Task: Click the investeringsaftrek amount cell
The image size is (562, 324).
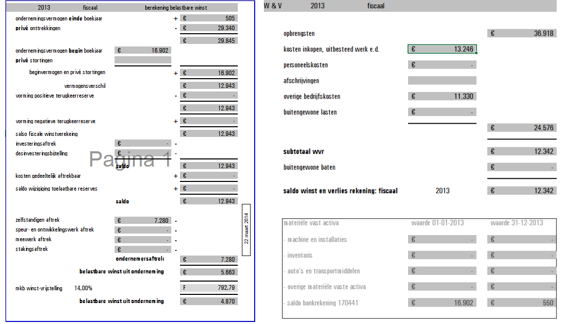Action: pos(143,143)
